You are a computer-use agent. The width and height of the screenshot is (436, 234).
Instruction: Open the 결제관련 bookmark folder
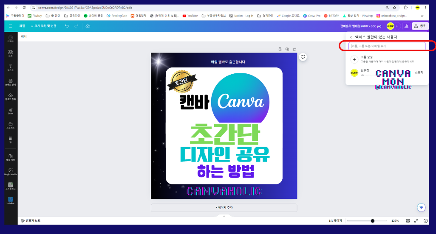coord(265,16)
